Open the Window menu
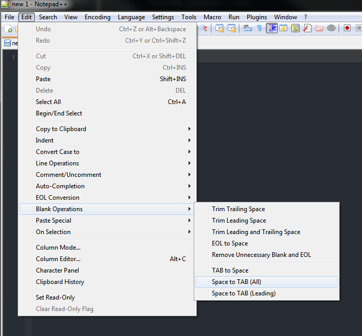Viewport: 362px width, 336px height. pyautogui.click(x=286, y=17)
